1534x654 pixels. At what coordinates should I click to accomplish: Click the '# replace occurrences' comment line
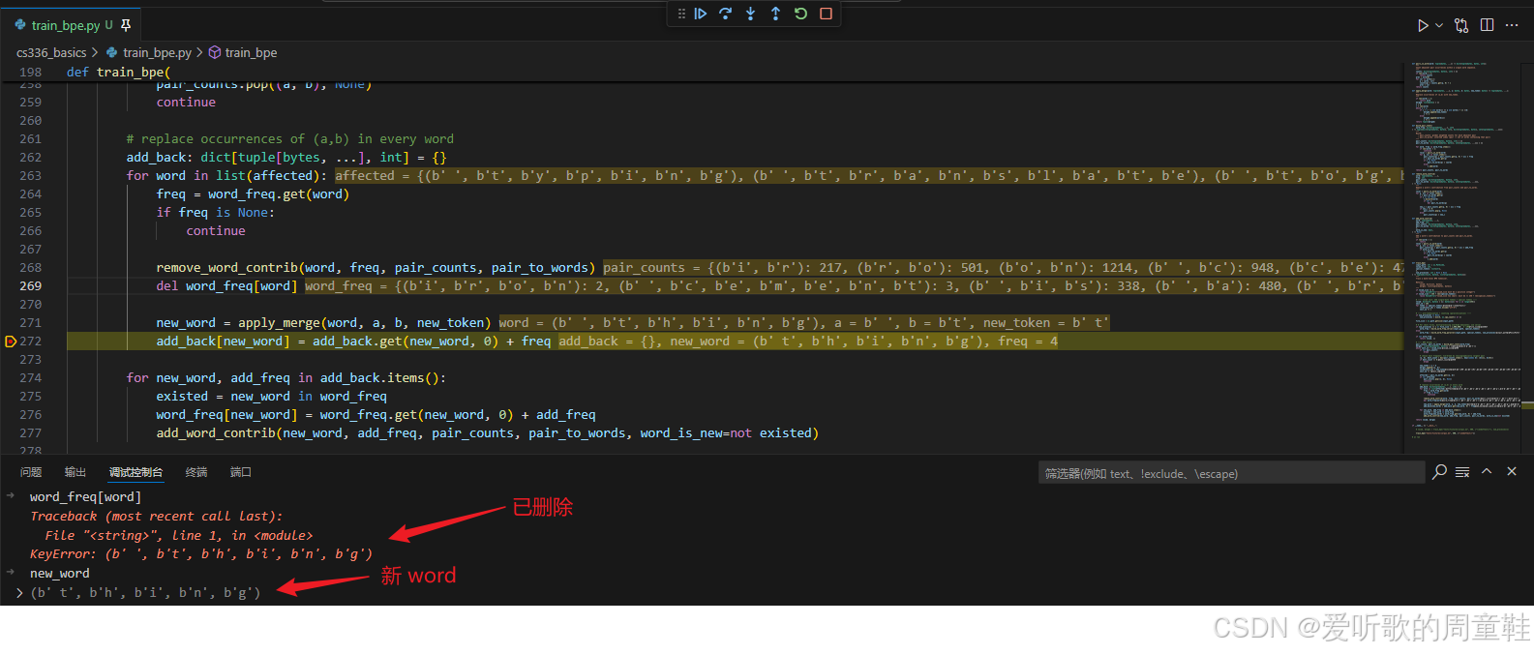coord(289,139)
